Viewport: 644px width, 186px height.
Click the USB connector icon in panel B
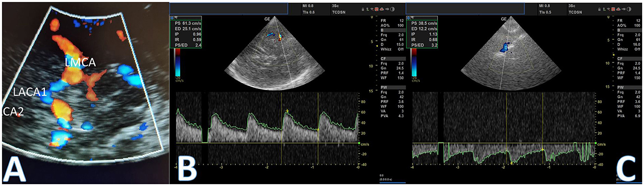point(387,9)
